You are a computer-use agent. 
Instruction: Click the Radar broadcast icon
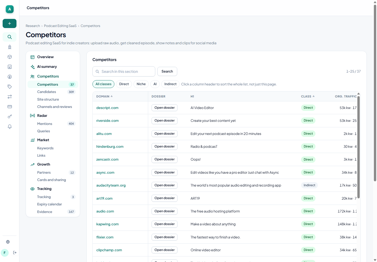32,116
